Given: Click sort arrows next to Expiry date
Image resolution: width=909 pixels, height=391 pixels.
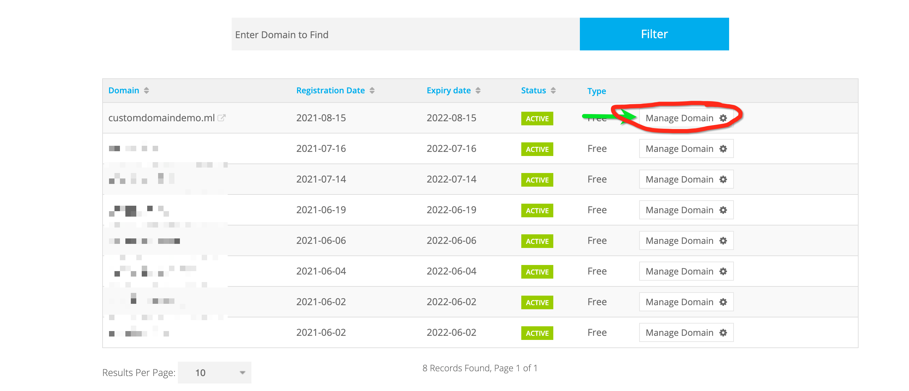Looking at the screenshot, I should click(478, 90).
